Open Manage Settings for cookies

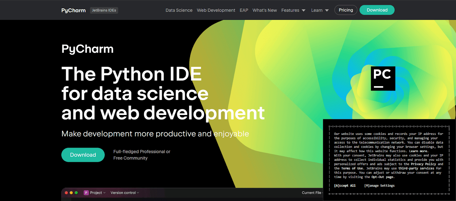coord(379,186)
